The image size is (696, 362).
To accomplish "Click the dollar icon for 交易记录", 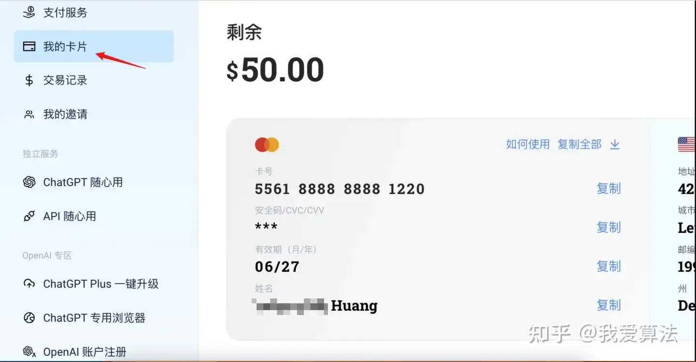I will (x=29, y=80).
